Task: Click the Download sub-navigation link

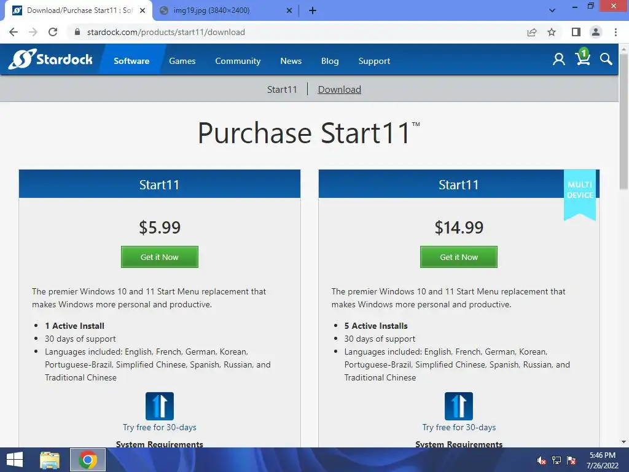Action: point(339,90)
